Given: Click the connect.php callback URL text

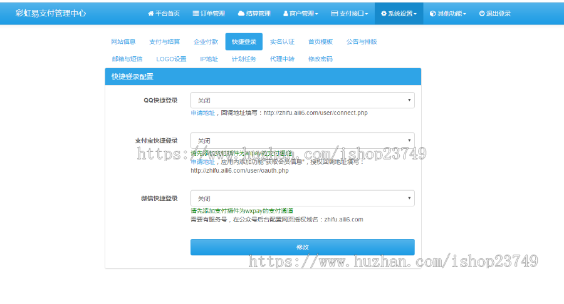Looking at the screenshot, I should coord(315,113).
